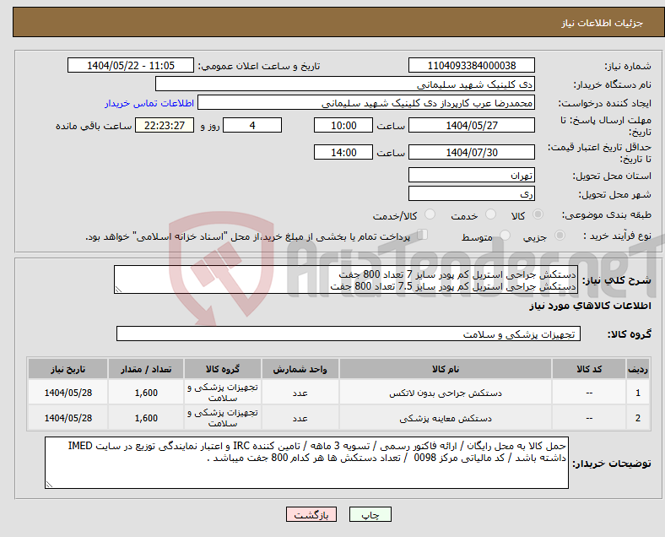
Task: Click the item دستکش معاینه پزشکی
Action: [x=446, y=418]
